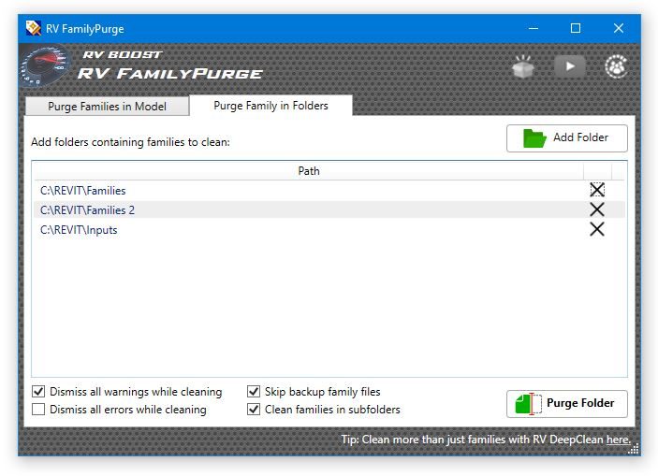This screenshot has height=476, width=658.
Task: Close the RV FamilyPurge window
Action: (x=618, y=28)
